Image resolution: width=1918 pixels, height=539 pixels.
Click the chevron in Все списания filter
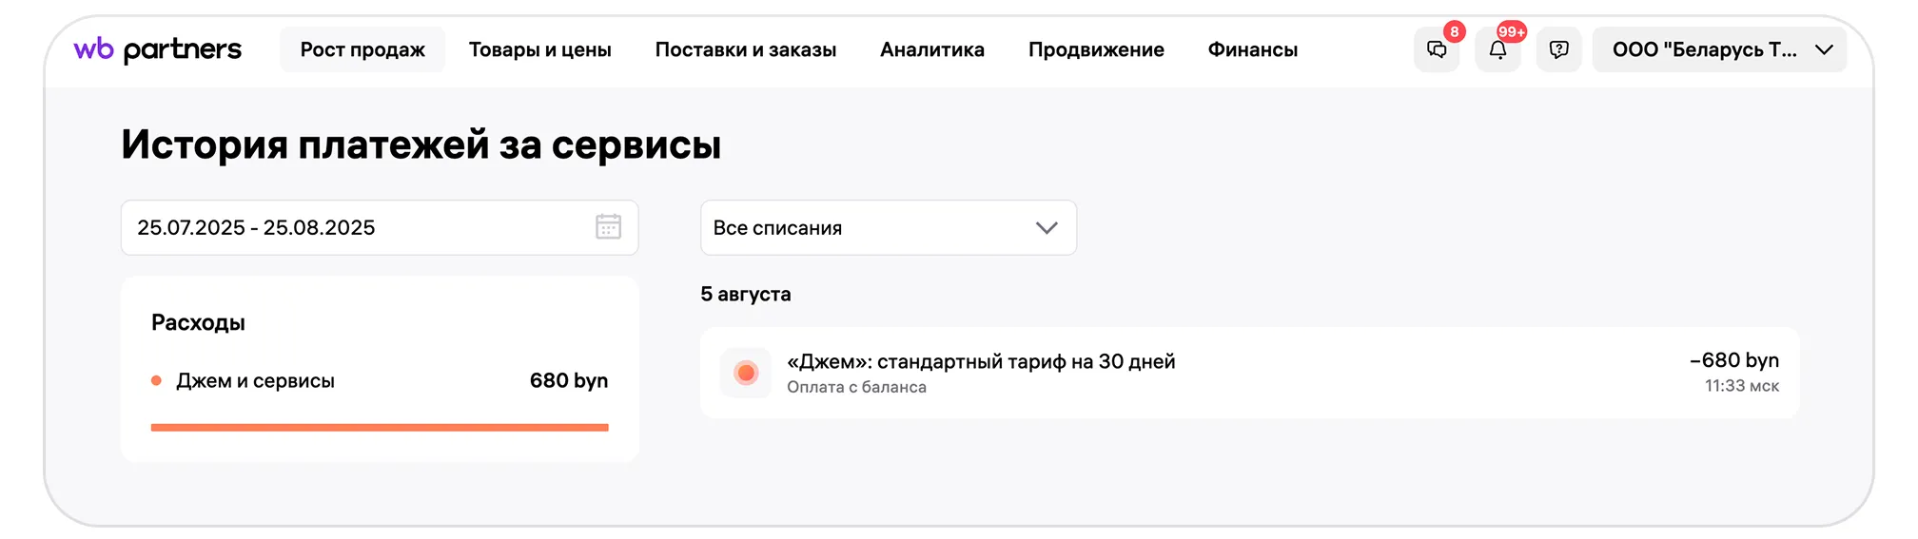pyautogui.click(x=1047, y=228)
